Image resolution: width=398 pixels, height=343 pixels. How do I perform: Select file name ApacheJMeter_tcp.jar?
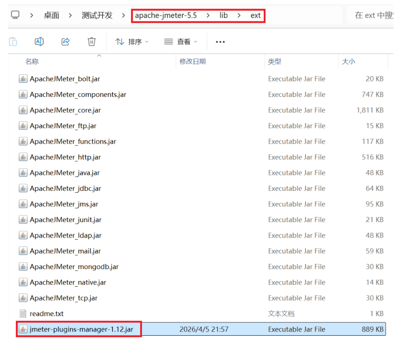(64, 298)
